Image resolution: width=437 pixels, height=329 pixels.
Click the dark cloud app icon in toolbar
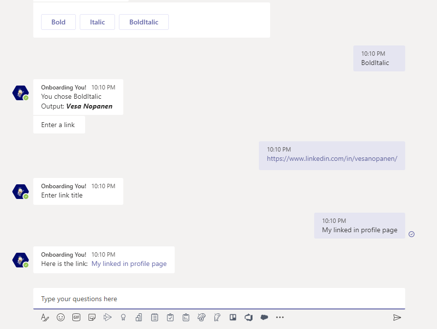pyautogui.click(x=264, y=317)
